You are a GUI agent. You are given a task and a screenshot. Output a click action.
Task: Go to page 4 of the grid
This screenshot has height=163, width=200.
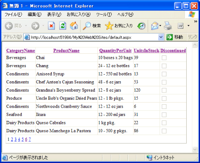[x=19, y=139]
